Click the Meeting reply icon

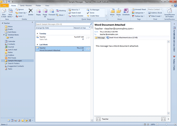point(61,10)
